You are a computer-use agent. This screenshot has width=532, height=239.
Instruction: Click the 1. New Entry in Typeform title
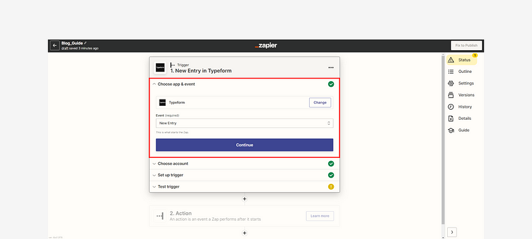(201, 71)
